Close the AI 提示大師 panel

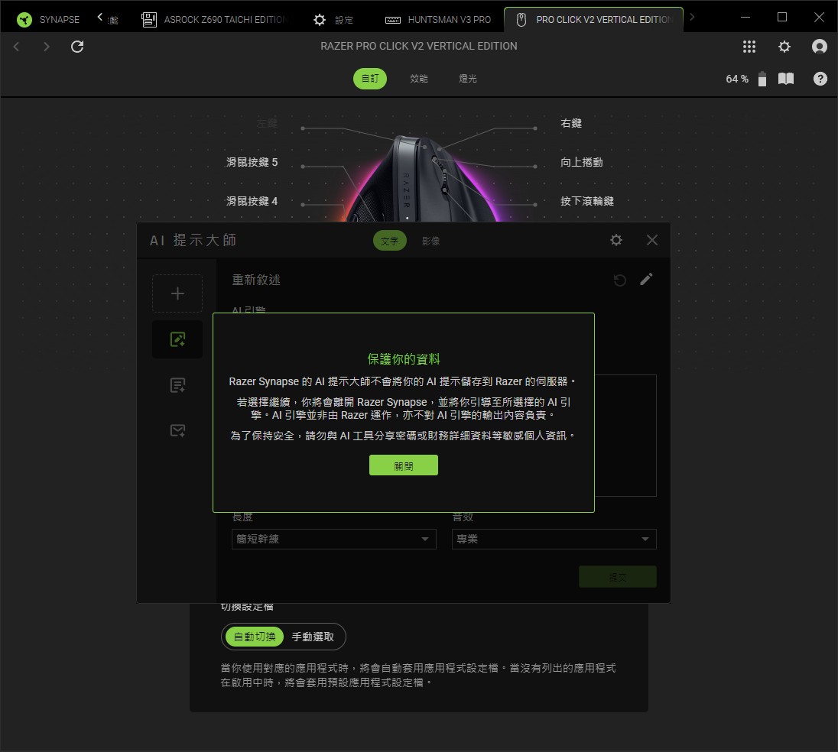652,240
